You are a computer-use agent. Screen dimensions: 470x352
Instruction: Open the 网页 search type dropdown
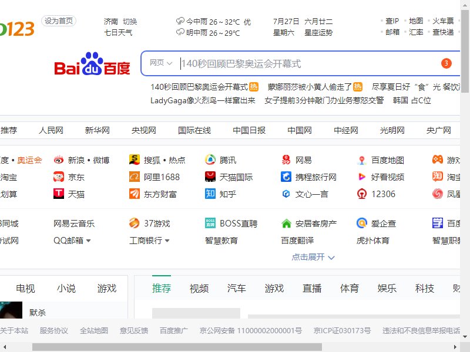pyautogui.click(x=161, y=63)
